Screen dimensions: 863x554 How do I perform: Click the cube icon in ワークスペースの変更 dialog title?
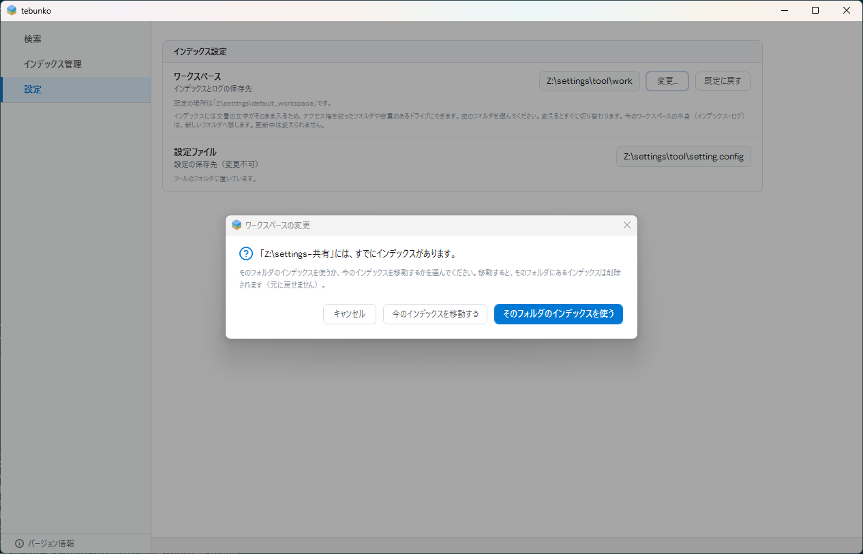point(237,225)
